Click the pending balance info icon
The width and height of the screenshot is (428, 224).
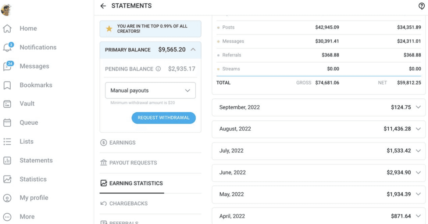[x=158, y=69]
